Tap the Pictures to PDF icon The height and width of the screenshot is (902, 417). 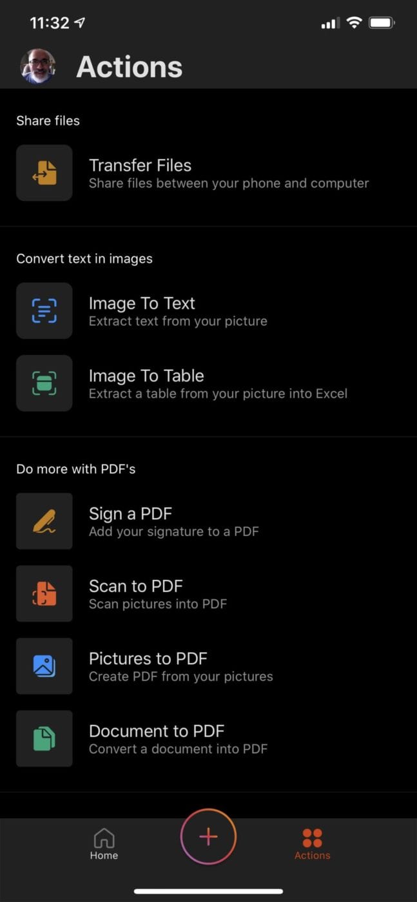coord(44,666)
